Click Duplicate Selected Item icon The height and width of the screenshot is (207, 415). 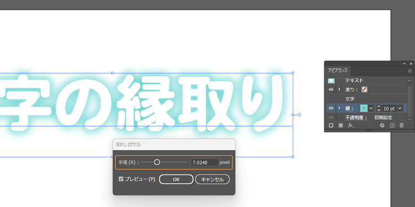tap(392, 125)
